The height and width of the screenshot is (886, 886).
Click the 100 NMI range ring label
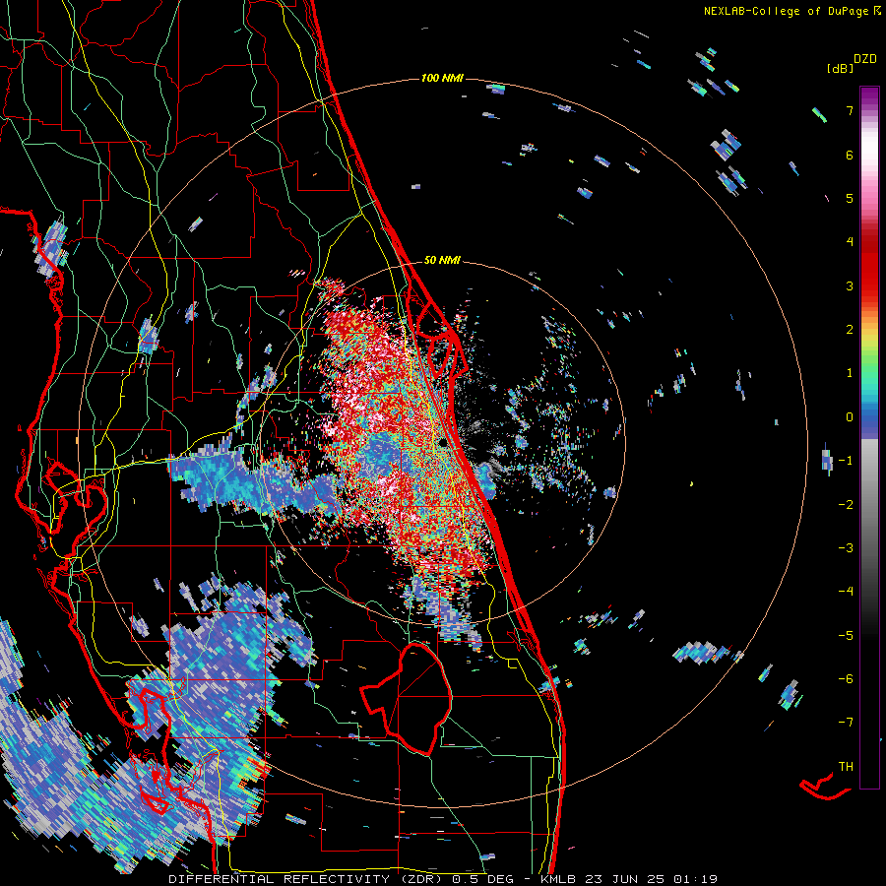442,78
